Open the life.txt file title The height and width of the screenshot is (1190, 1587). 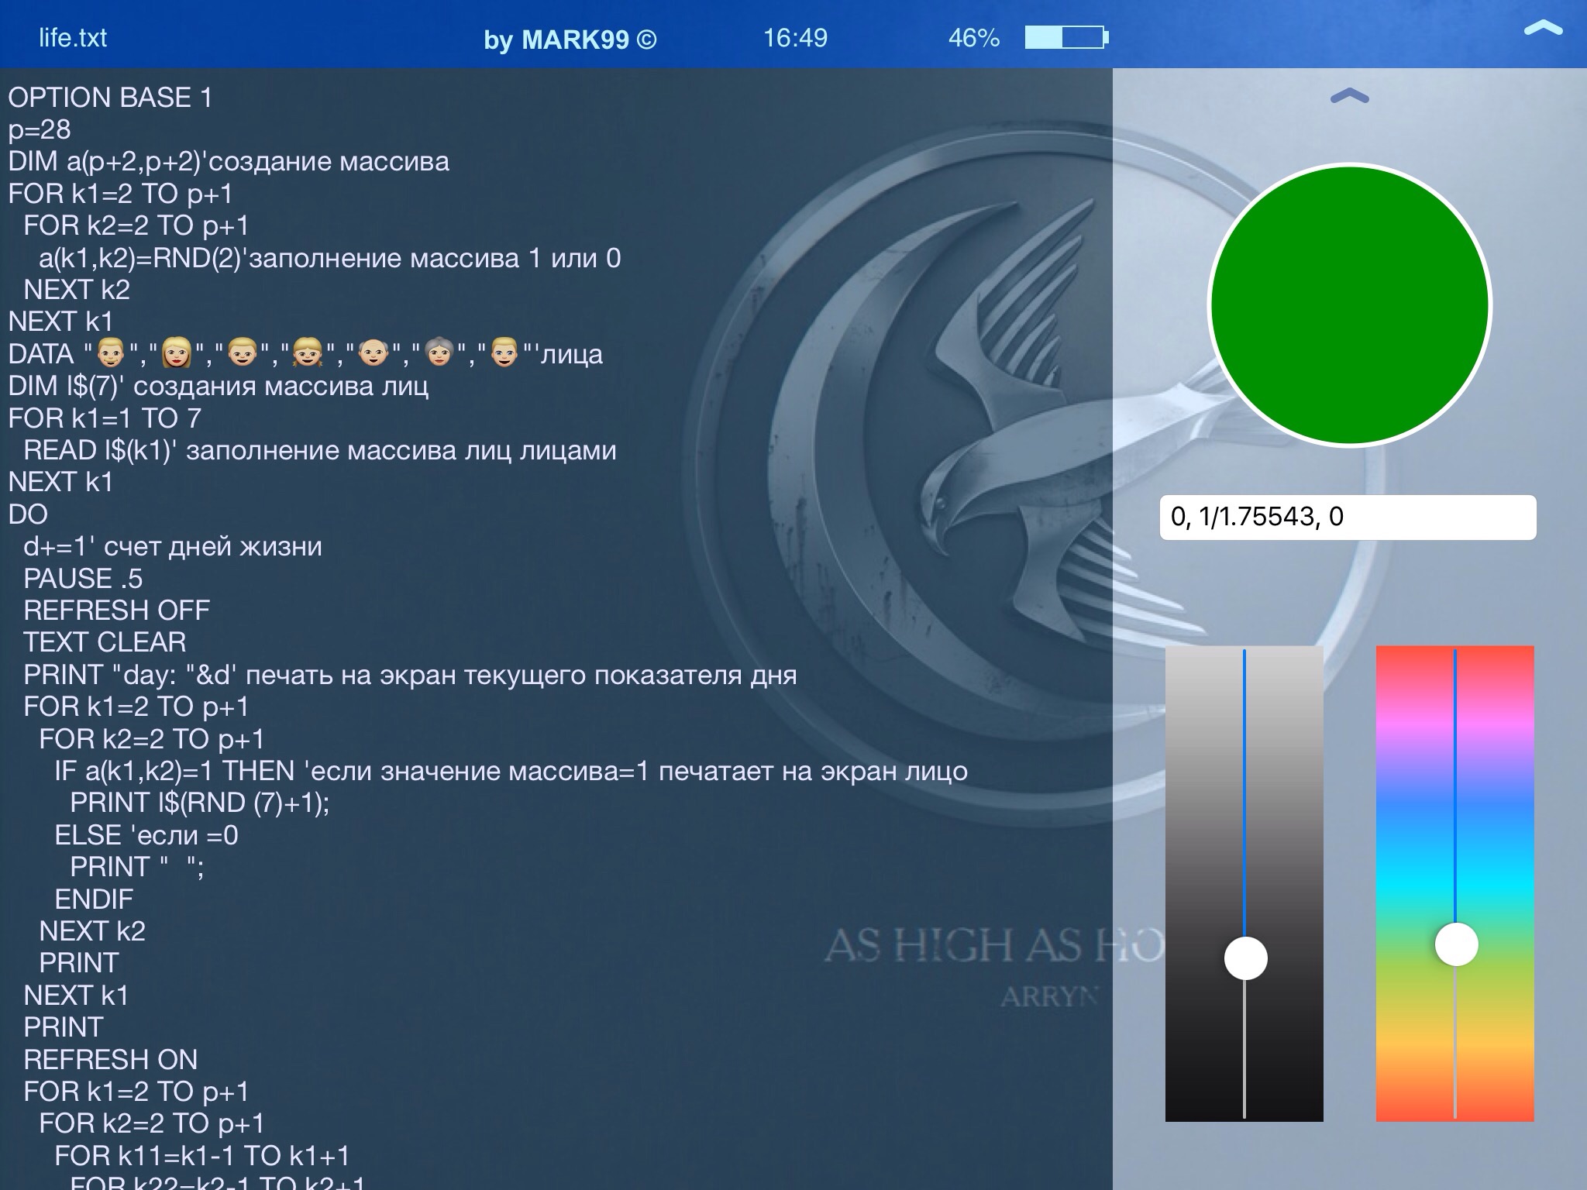[x=73, y=37]
